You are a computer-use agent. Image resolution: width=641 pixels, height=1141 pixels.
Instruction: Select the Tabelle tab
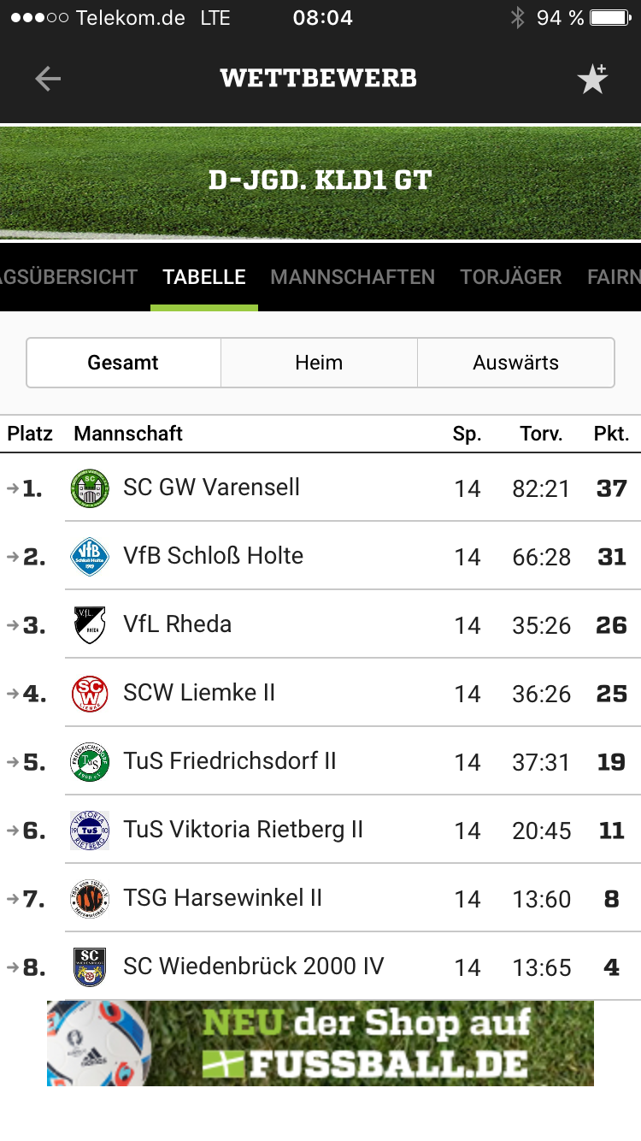tap(204, 277)
